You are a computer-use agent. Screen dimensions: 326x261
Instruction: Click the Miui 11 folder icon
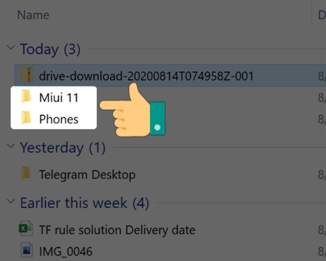point(26,96)
